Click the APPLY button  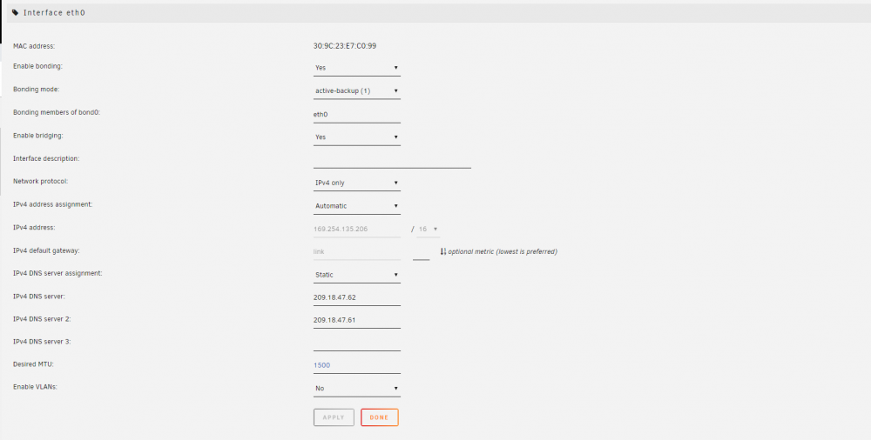click(334, 417)
